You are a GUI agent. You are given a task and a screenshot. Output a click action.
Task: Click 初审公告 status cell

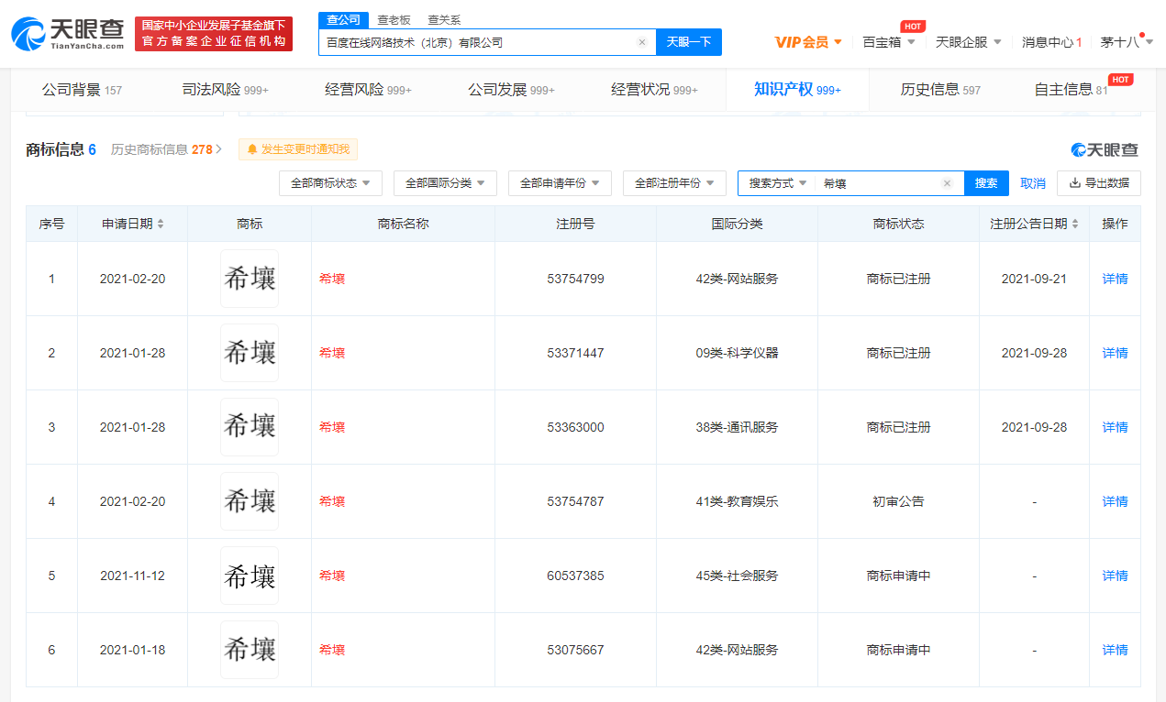[x=898, y=501]
